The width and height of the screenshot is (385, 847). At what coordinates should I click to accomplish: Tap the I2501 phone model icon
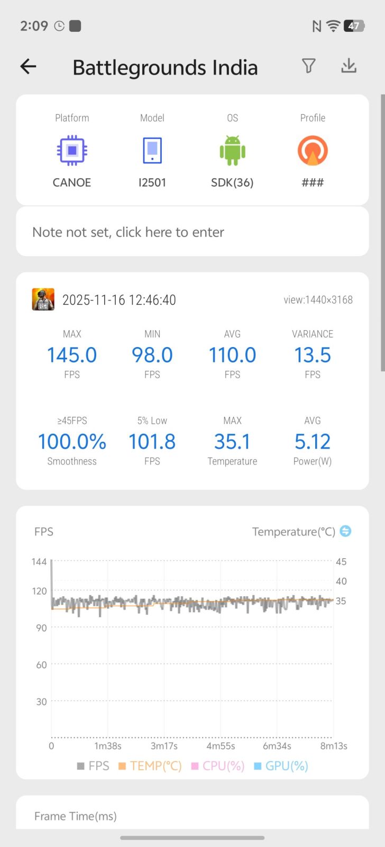pos(152,151)
